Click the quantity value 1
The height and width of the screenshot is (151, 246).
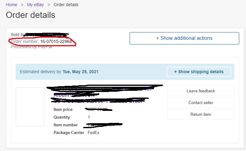pos(89,117)
